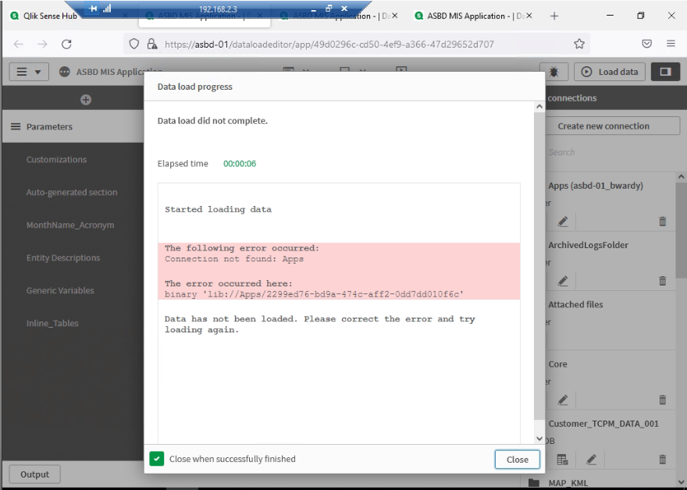Close the Data load progress dialog
This screenshot has width=687, height=490.
click(517, 460)
